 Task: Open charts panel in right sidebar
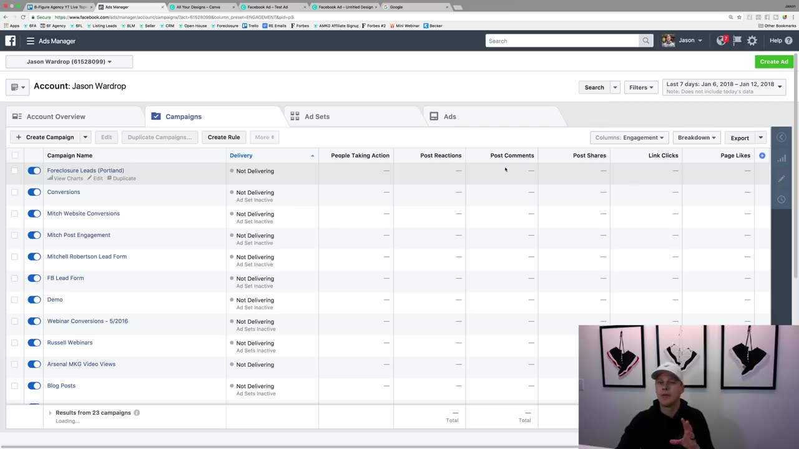coord(782,158)
